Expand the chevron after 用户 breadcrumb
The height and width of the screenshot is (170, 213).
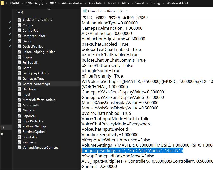[59, 3]
